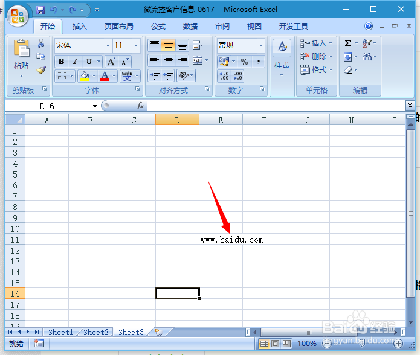Switch to the 数据 ribbon tab
The height and width of the screenshot is (355, 420).
coord(190,26)
